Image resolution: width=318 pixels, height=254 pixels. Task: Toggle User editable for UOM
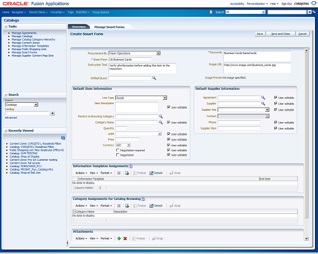tap(168, 134)
